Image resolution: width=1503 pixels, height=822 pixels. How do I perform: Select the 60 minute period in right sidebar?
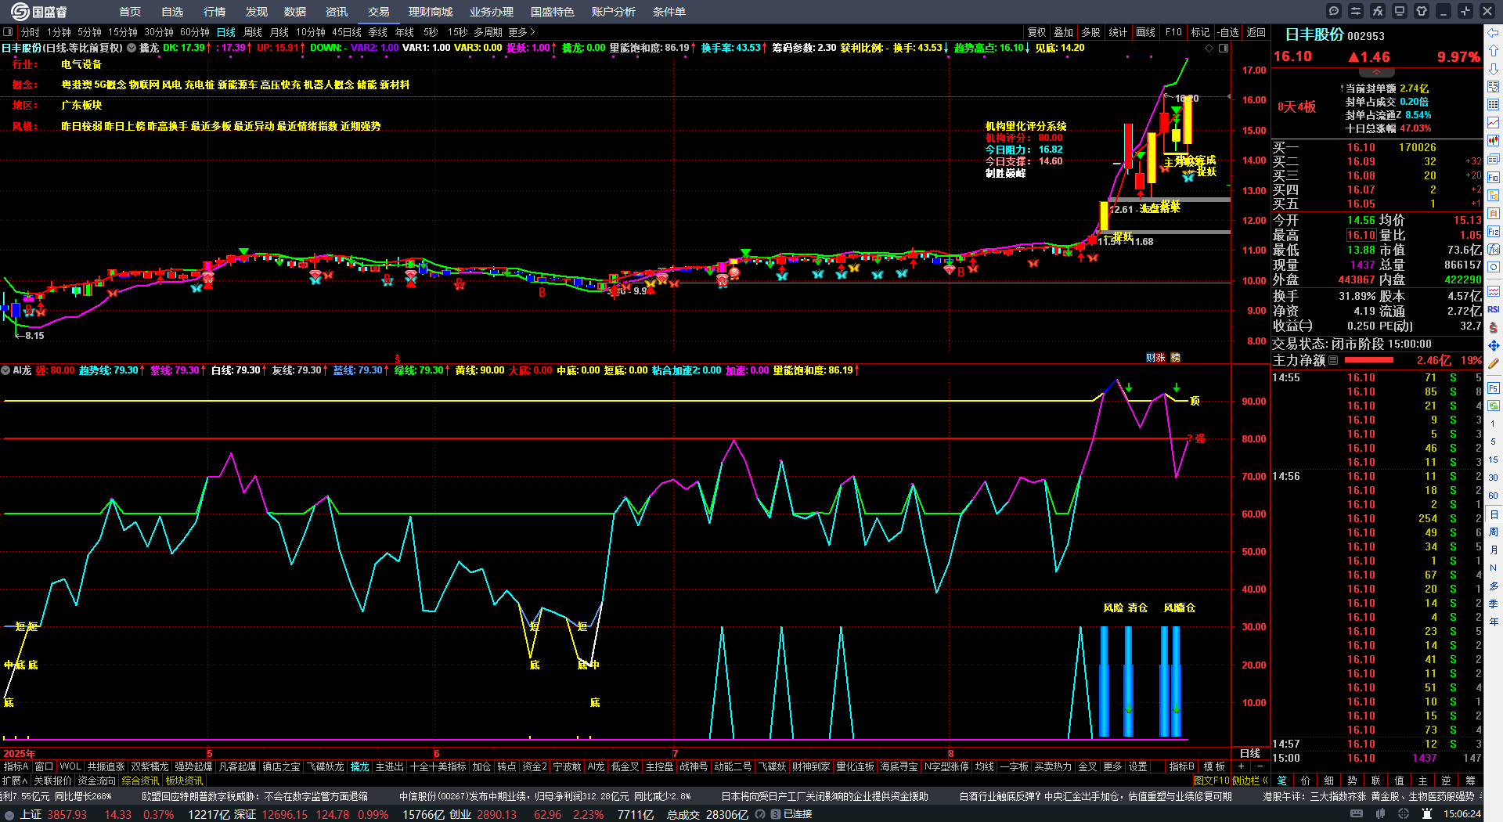point(1494,496)
